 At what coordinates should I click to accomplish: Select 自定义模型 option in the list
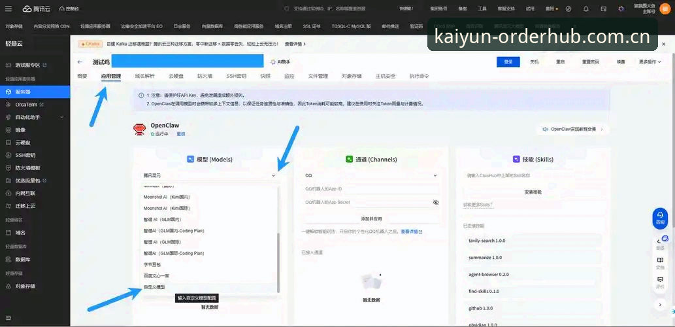click(x=208, y=286)
